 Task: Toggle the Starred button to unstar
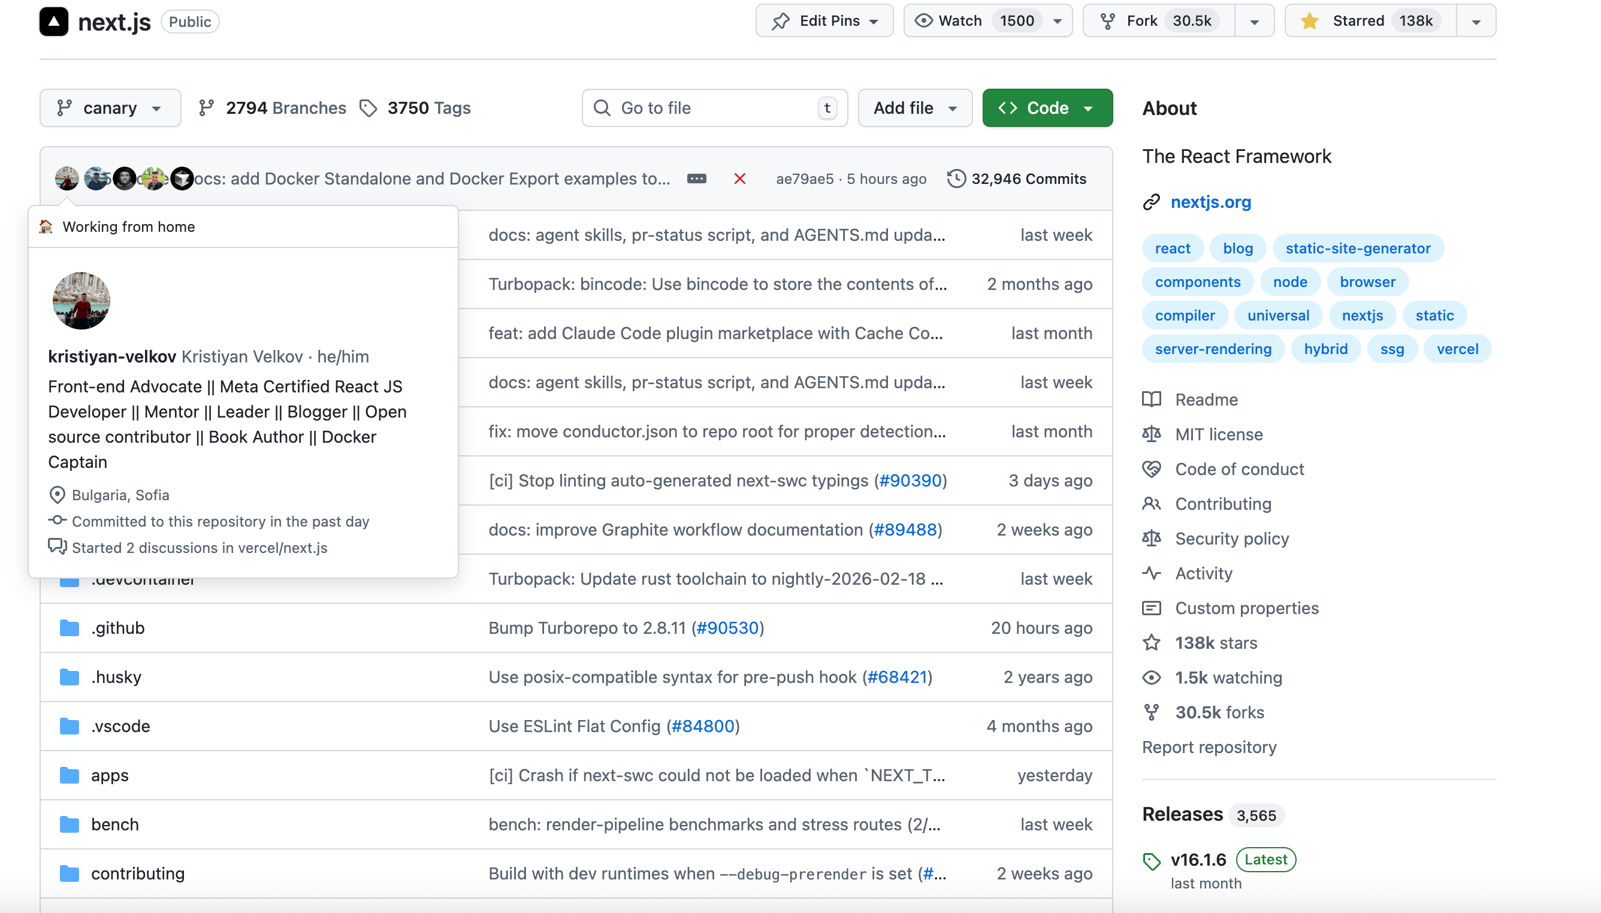point(1371,21)
